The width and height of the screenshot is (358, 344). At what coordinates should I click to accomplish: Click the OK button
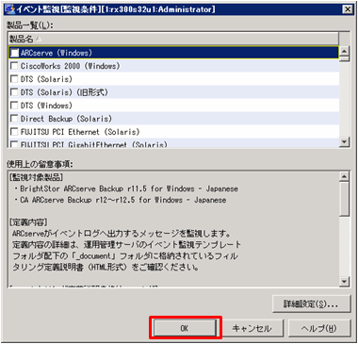[185, 328]
